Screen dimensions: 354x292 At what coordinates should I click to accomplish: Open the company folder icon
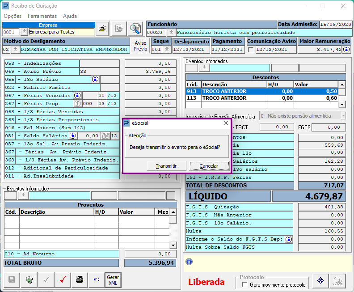point(102,29)
